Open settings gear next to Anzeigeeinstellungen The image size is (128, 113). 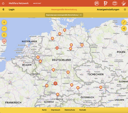point(125,10)
